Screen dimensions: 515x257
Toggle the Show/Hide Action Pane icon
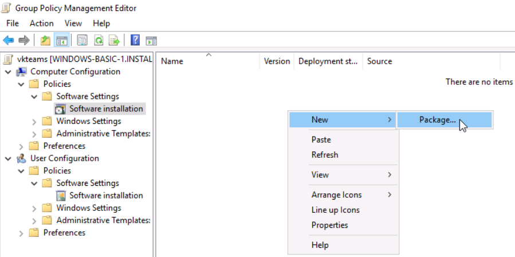[x=151, y=40]
